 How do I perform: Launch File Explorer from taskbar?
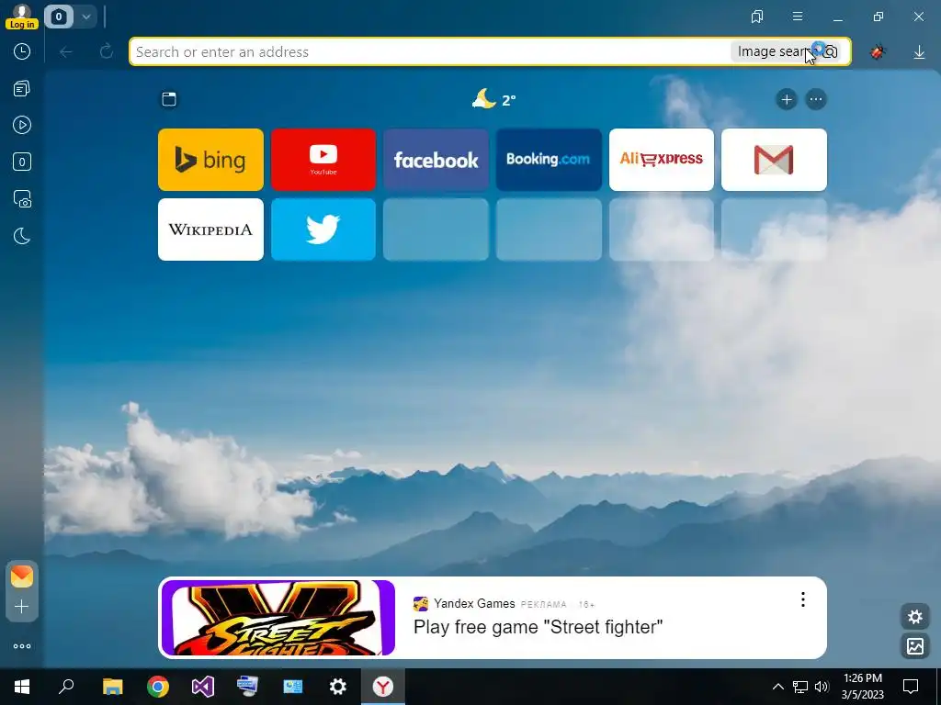(x=112, y=687)
